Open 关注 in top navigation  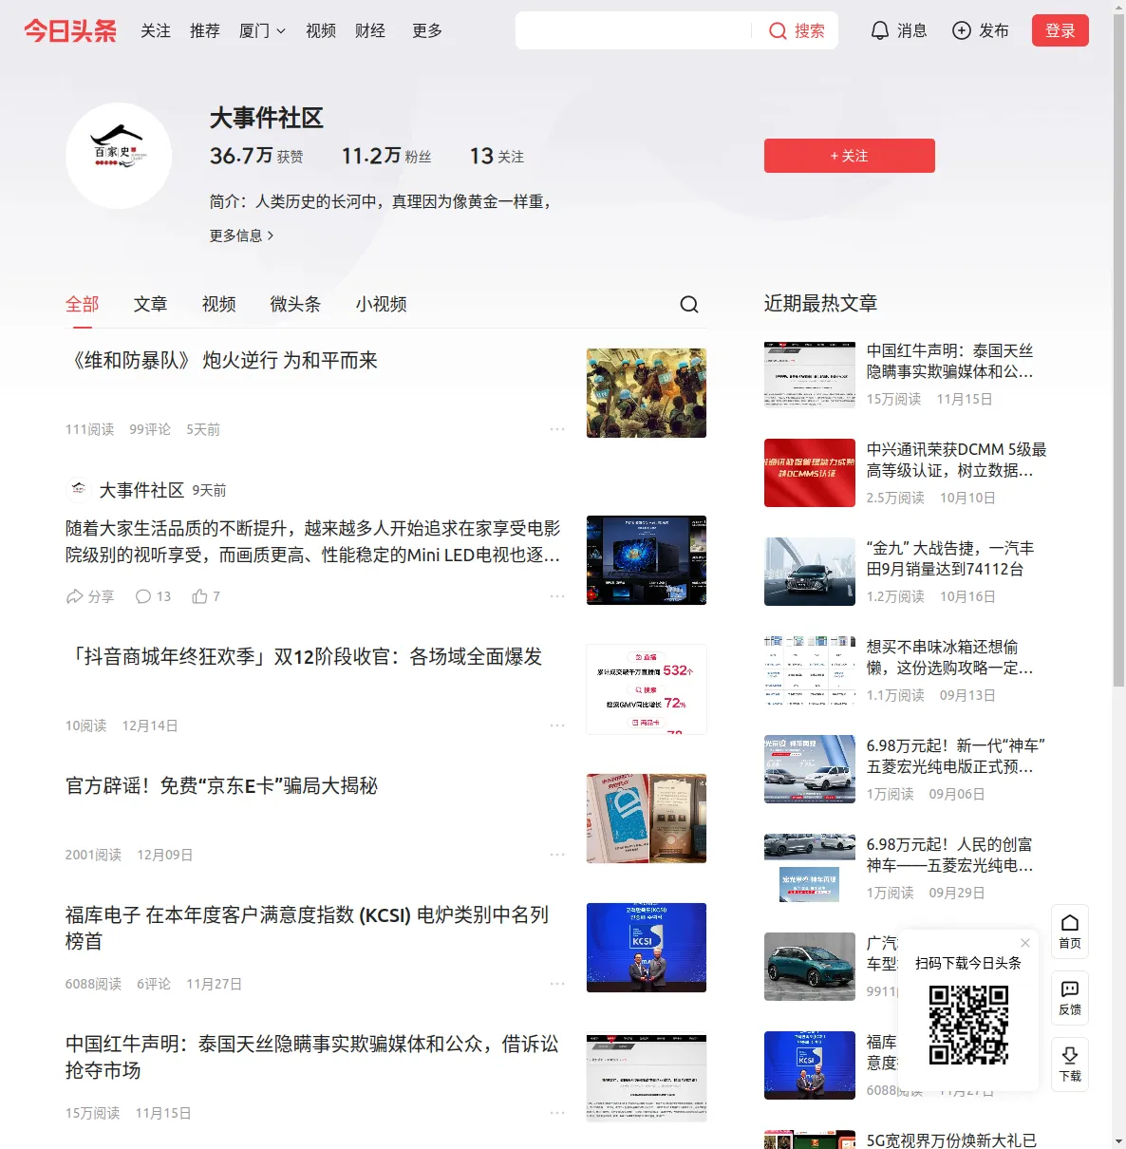[x=156, y=30]
